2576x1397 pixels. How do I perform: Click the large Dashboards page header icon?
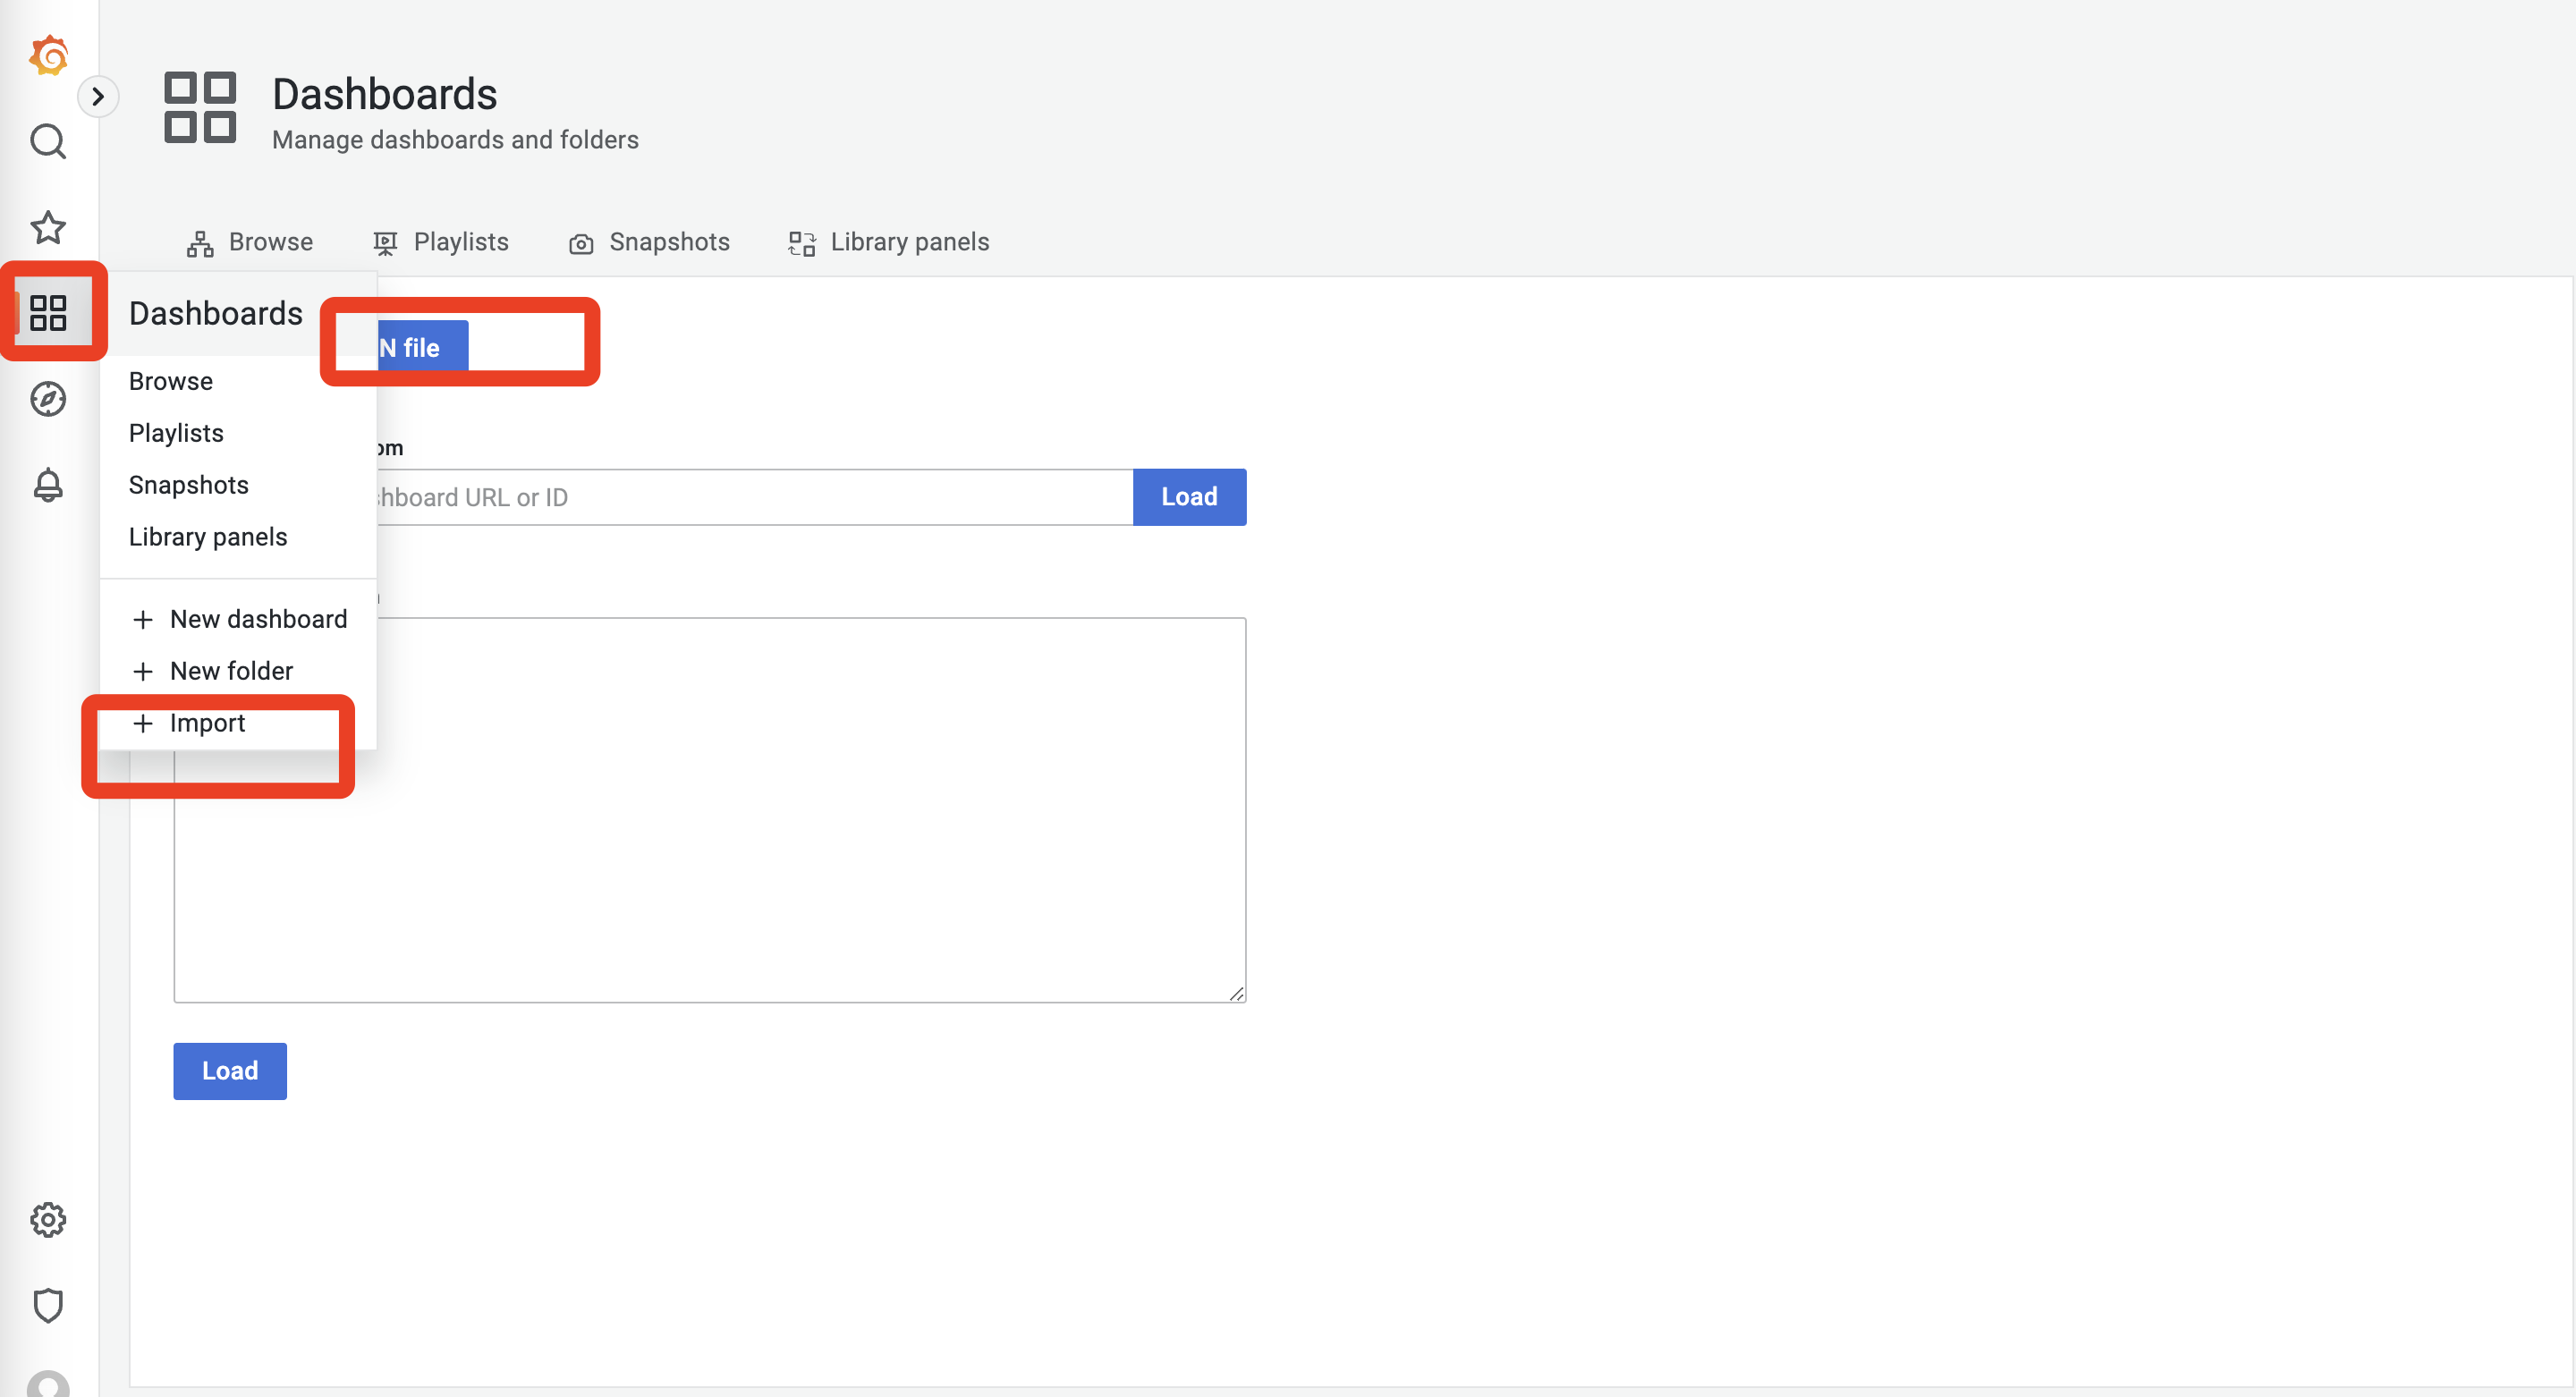pyautogui.click(x=200, y=107)
